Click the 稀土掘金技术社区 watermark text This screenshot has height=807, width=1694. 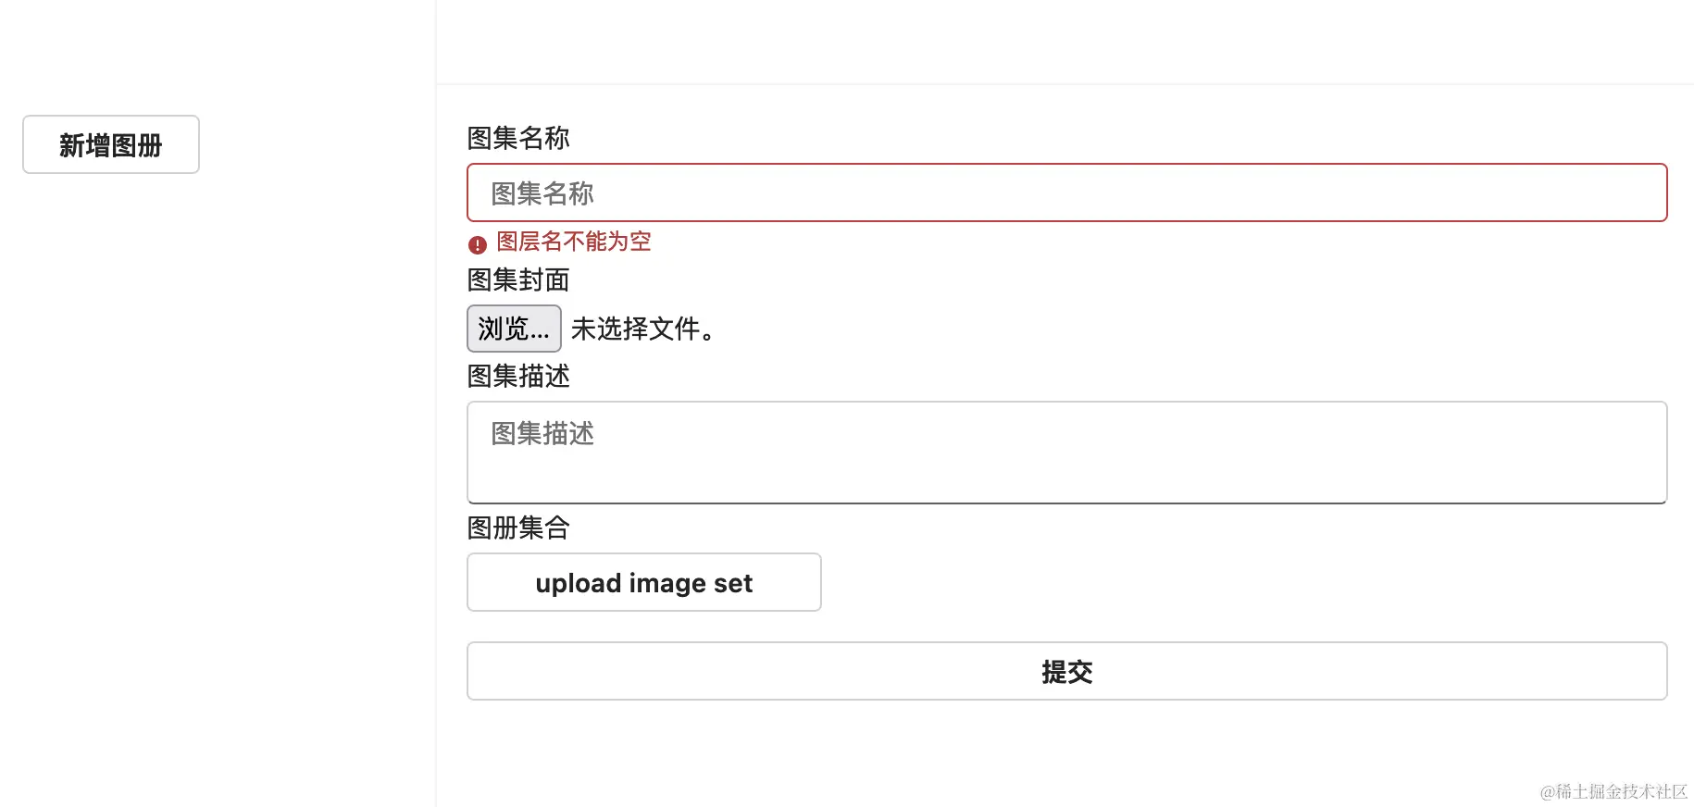point(1614,791)
